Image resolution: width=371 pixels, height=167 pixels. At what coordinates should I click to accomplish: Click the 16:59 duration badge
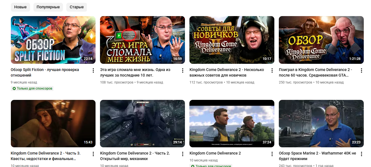click(177, 59)
